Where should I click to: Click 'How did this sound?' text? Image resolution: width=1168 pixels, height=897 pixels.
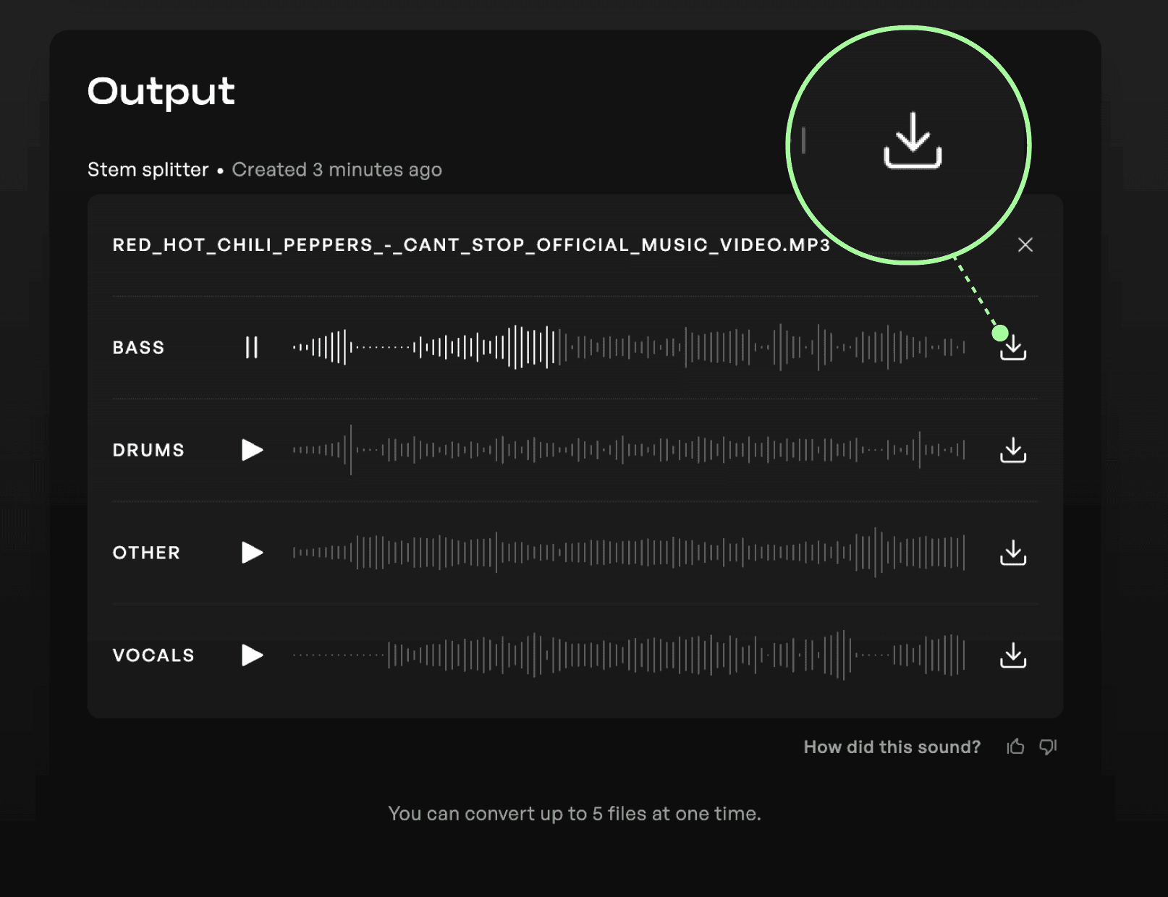click(x=892, y=747)
